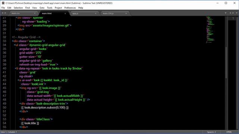Screen dimensions: 239x134
Task: Click the '{{ look.actualHeight }}' expression
Action: click(70, 100)
